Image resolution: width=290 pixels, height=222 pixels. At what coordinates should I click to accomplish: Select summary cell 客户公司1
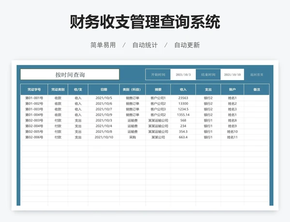pos(158,98)
